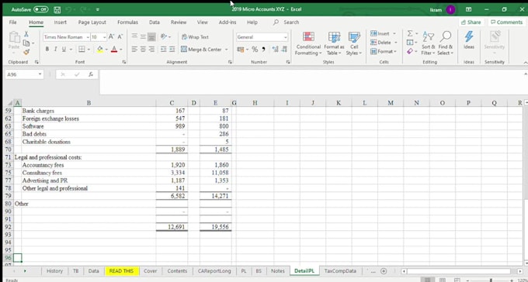Switch to the Data ribbon tab

(155, 22)
